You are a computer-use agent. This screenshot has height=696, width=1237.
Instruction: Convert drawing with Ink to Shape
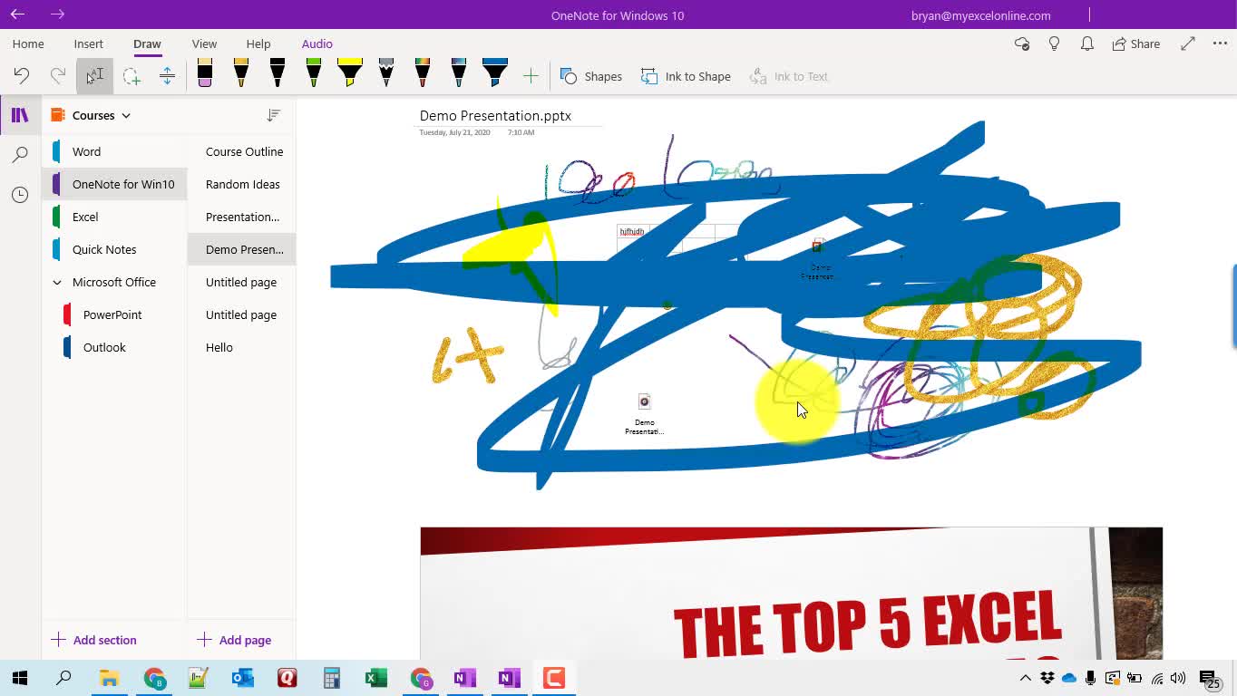click(x=686, y=77)
